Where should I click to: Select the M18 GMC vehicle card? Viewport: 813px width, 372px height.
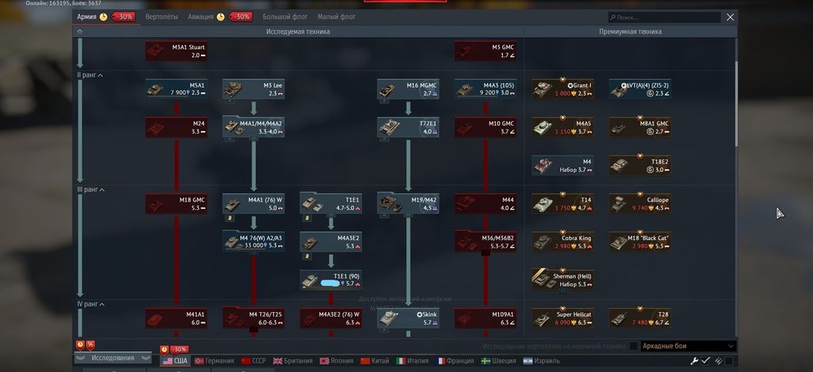(176, 204)
